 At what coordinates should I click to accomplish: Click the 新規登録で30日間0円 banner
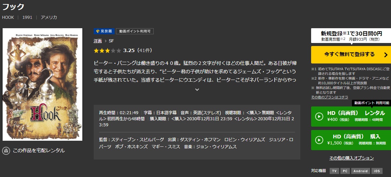click(x=351, y=36)
